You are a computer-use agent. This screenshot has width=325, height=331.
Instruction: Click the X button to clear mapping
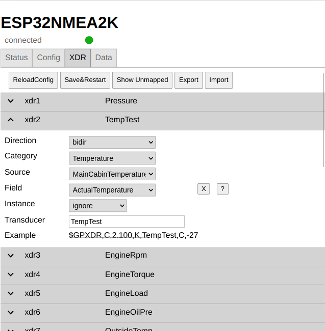pos(203,189)
